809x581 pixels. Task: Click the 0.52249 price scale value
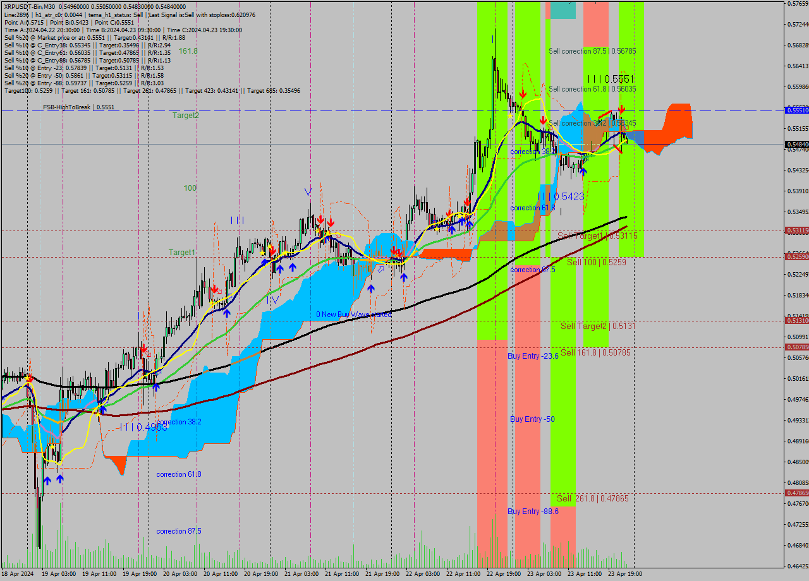[x=798, y=274]
